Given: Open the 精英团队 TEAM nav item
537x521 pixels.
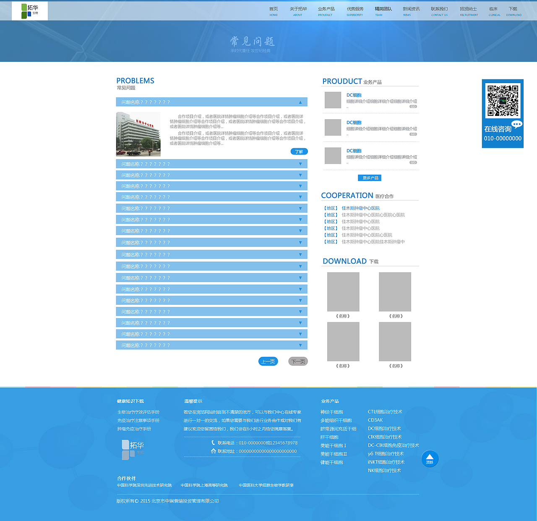Looking at the screenshot, I should 383,11.
